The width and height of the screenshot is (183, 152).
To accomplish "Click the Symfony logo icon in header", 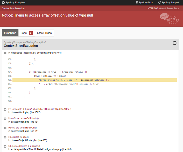I will 3,3.
